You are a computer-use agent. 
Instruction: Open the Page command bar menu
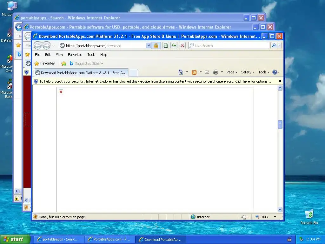pyautogui.click(x=232, y=72)
